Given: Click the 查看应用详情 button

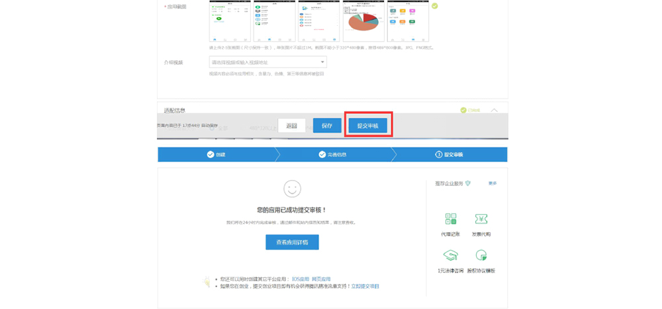Looking at the screenshot, I should coord(292,242).
